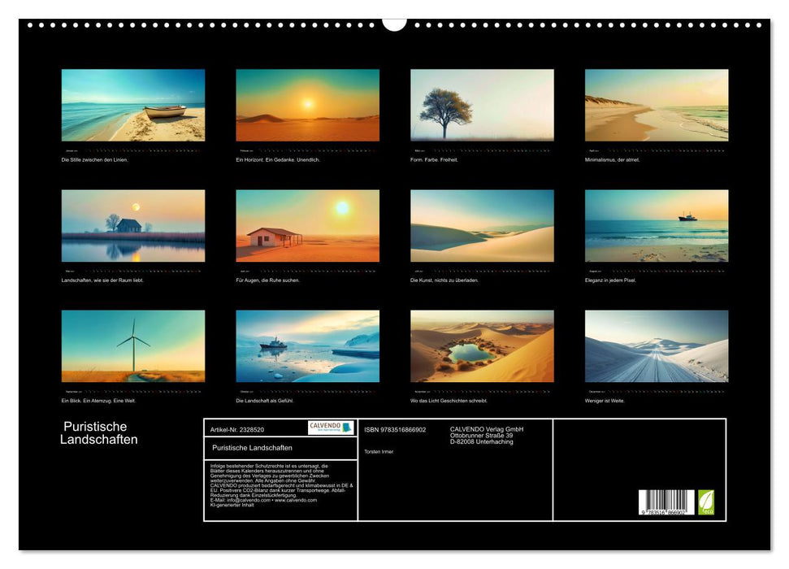Click the green eco leaf icon
Screen dimensions: 789x569
click(x=706, y=502)
